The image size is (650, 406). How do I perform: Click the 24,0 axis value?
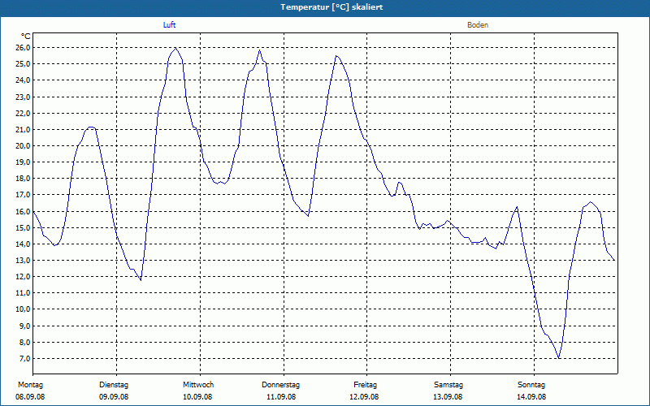click(24, 80)
